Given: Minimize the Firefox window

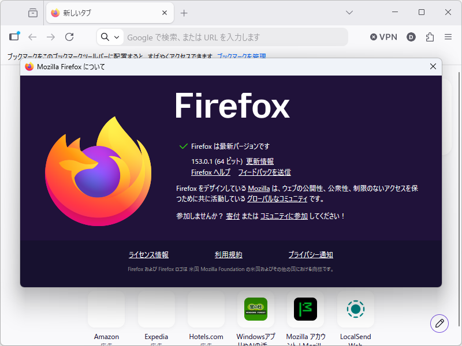Looking at the screenshot, I should coord(395,12).
